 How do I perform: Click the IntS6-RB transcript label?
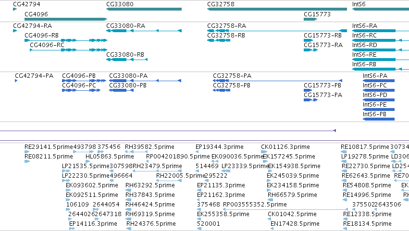pos(364,64)
